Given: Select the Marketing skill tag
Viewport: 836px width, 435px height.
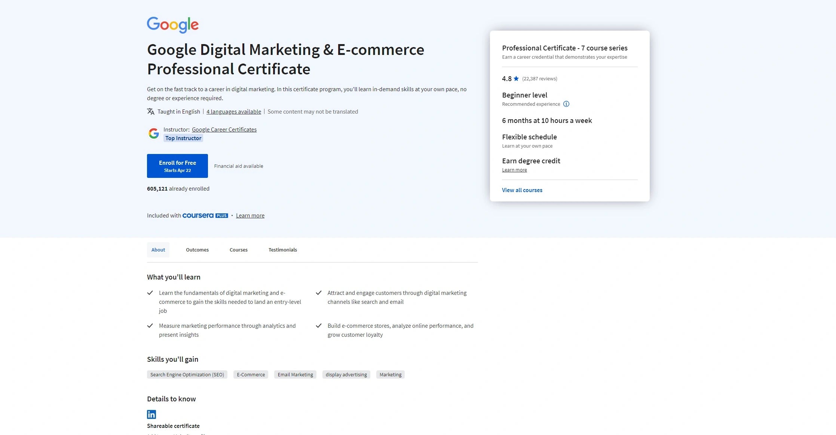Looking at the screenshot, I should [391, 374].
